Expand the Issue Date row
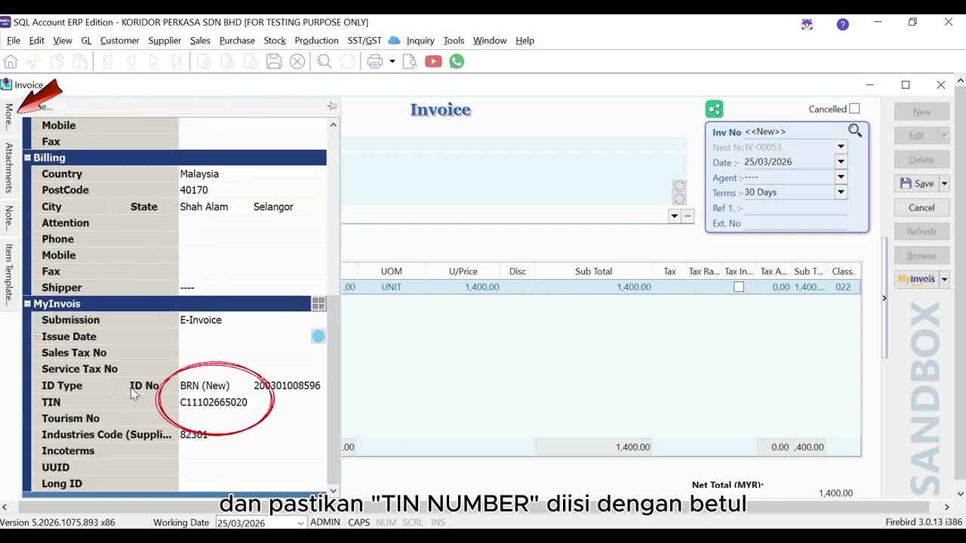 coord(35,336)
